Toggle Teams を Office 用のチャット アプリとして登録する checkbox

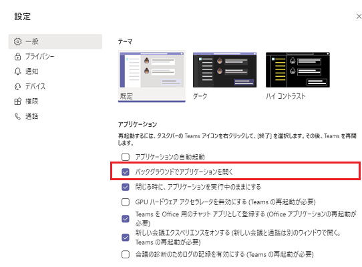click(126, 219)
